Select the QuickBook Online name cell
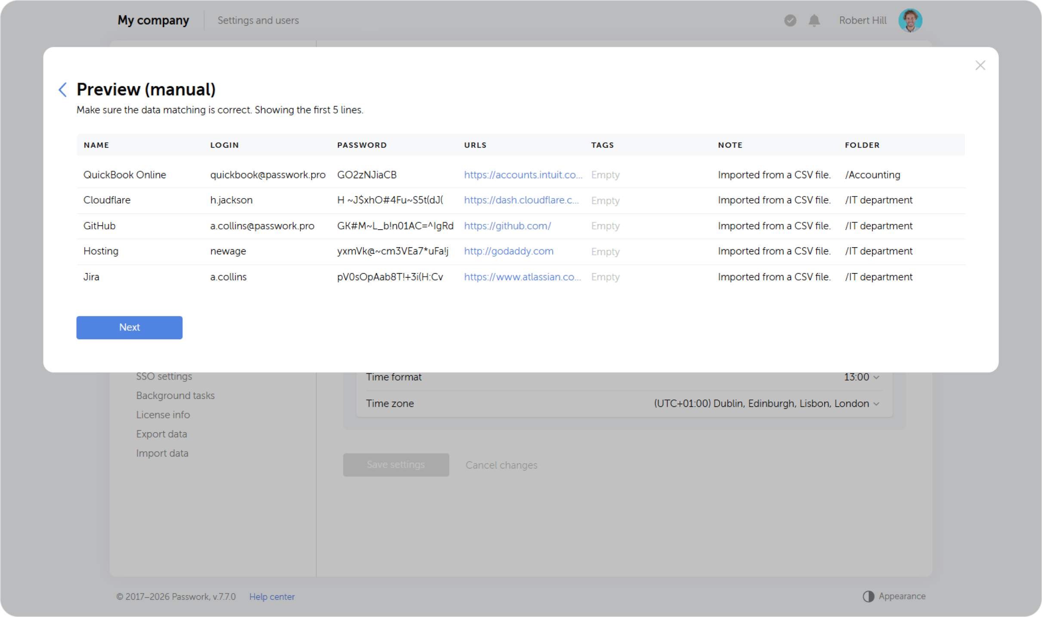1042x617 pixels. (124, 175)
